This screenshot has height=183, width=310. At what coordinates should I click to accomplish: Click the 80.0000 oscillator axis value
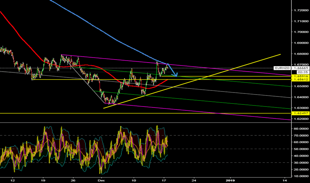pos(301,128)
